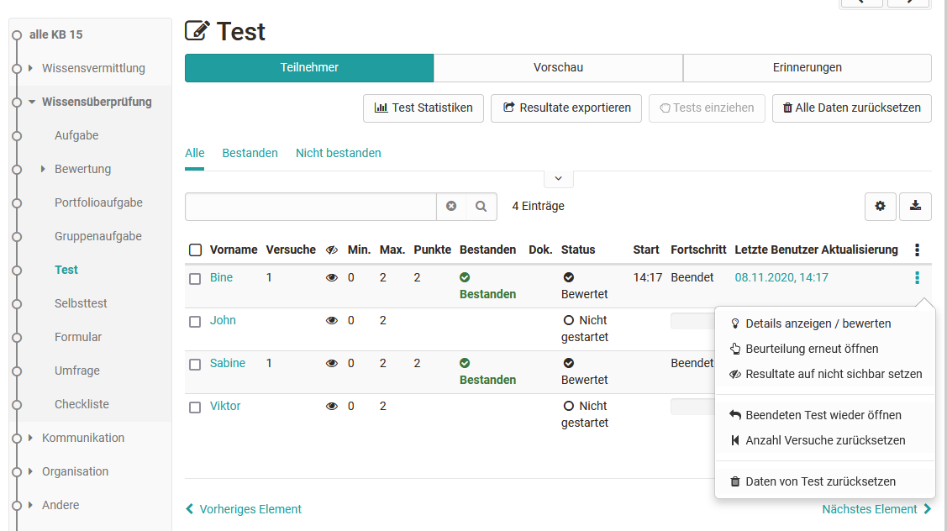Open the table settings gear icon
Image resolution: width=947 pixels, height=531 pixels.
pos(880,206)
